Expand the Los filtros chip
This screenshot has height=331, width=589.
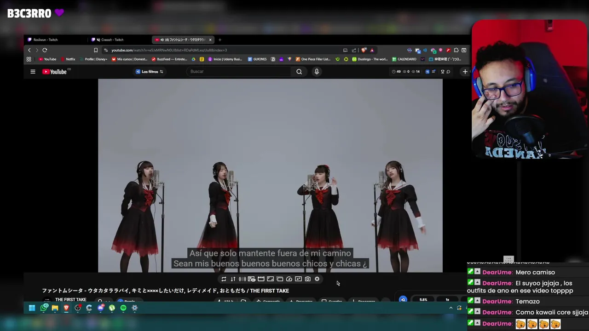(x=150, y=72)
